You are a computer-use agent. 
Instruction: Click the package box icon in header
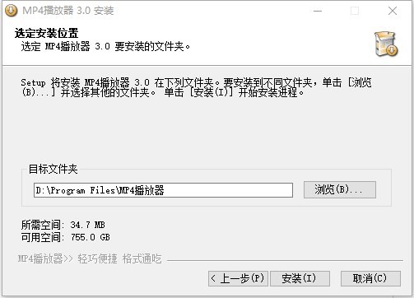click(x=386, y=44)
